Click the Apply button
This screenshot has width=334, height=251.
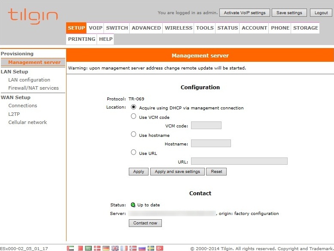click(x=139, y=172)
